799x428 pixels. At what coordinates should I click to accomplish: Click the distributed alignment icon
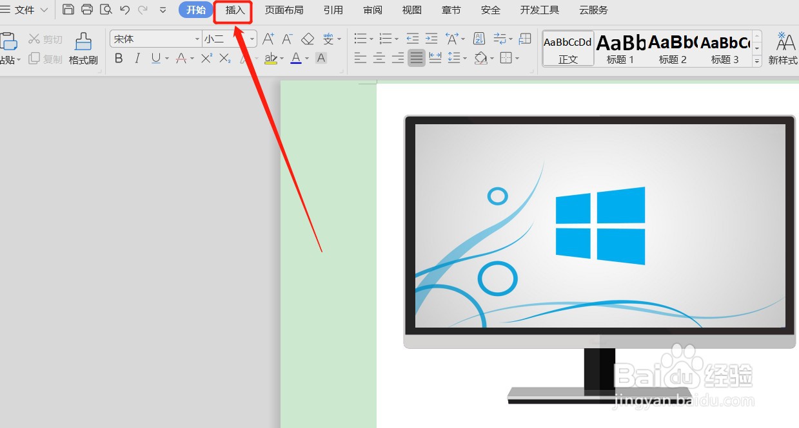pyautogui.click(x=435, y=59)
